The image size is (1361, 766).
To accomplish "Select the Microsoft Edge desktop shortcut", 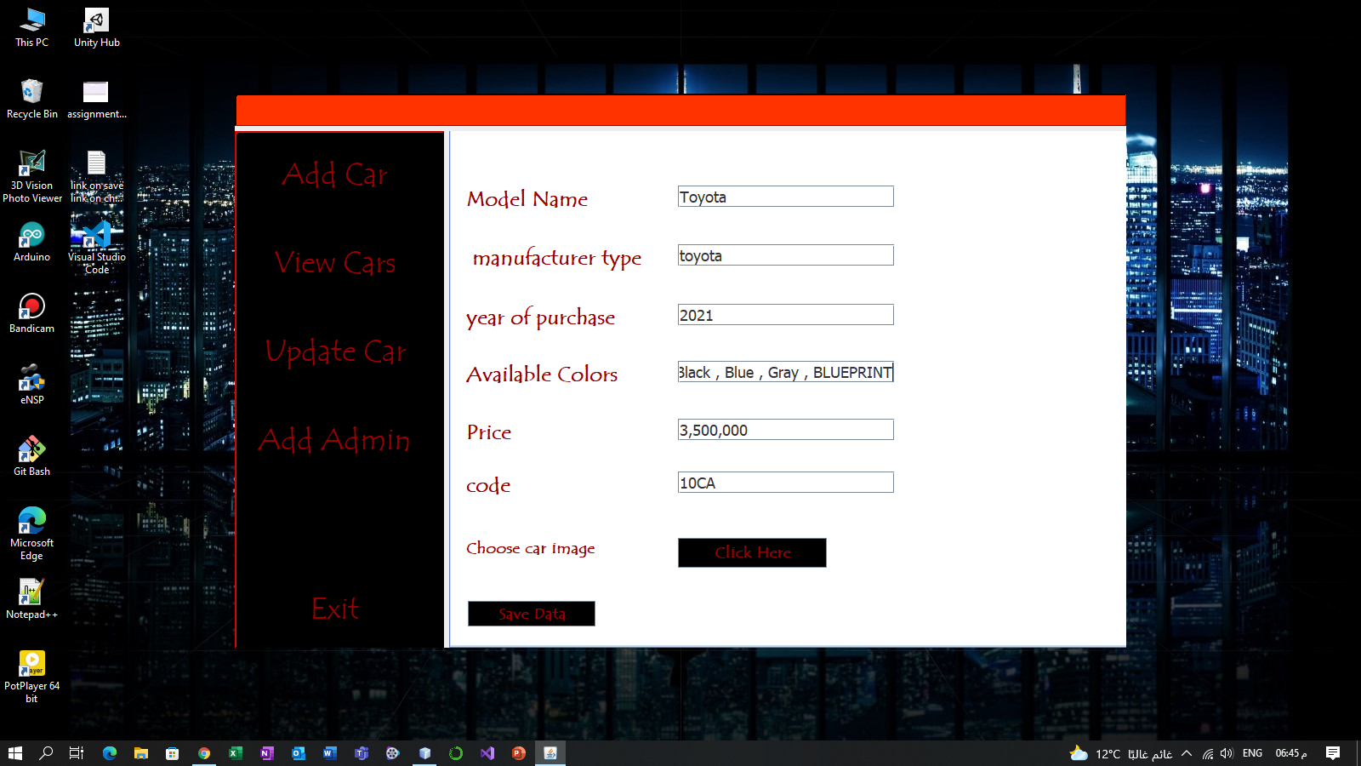I will coord(32,534).
